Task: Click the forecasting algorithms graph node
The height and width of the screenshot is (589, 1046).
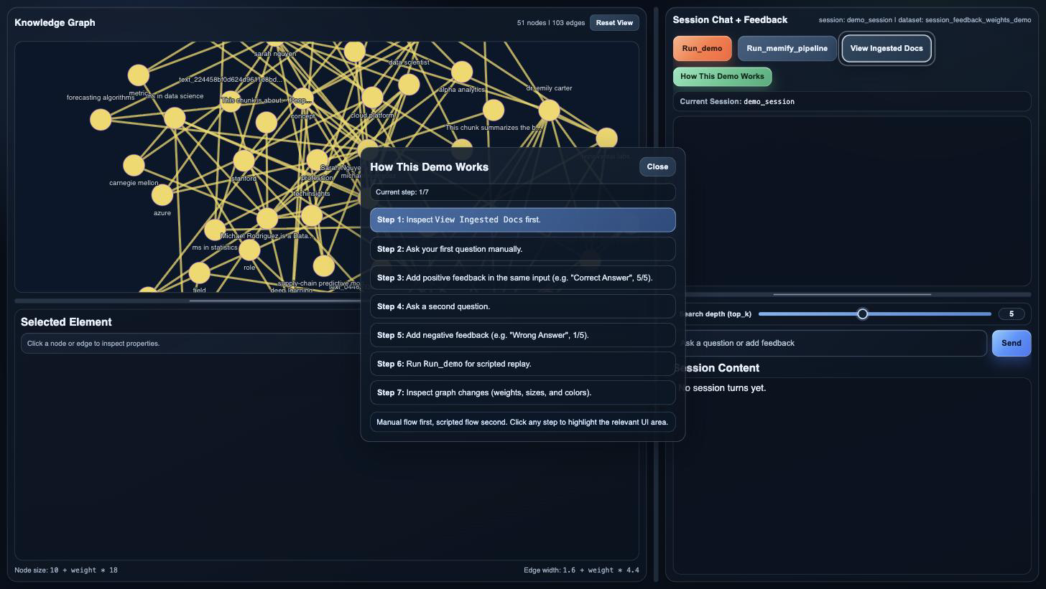Action: [x=101, y=119]
